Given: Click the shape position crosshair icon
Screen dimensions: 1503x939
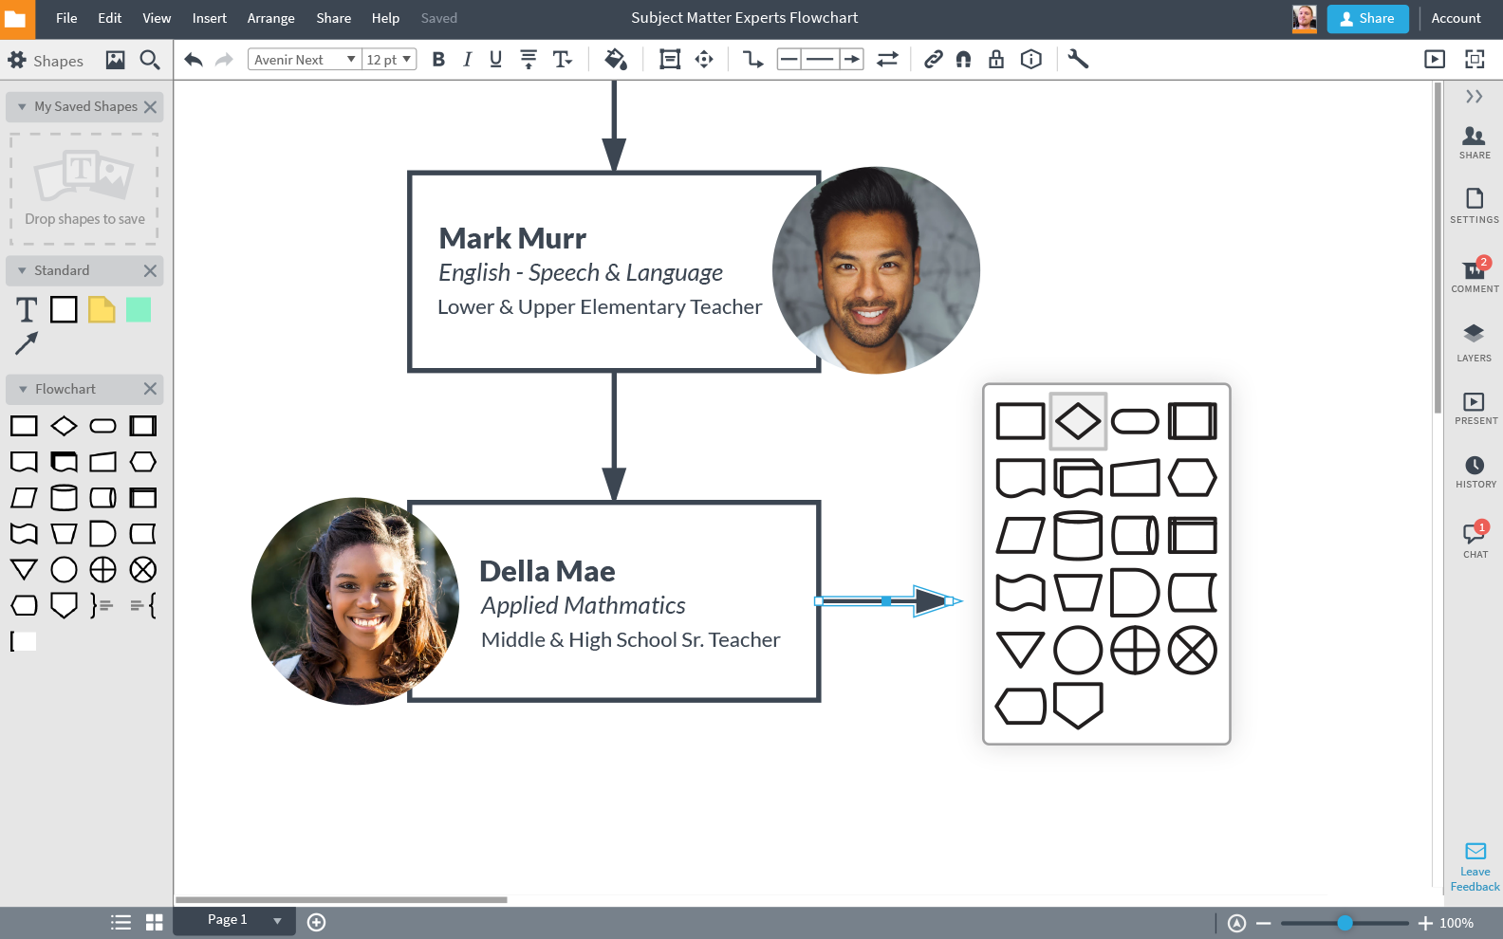Looking at the screenshot, I should tap(704, 60).
